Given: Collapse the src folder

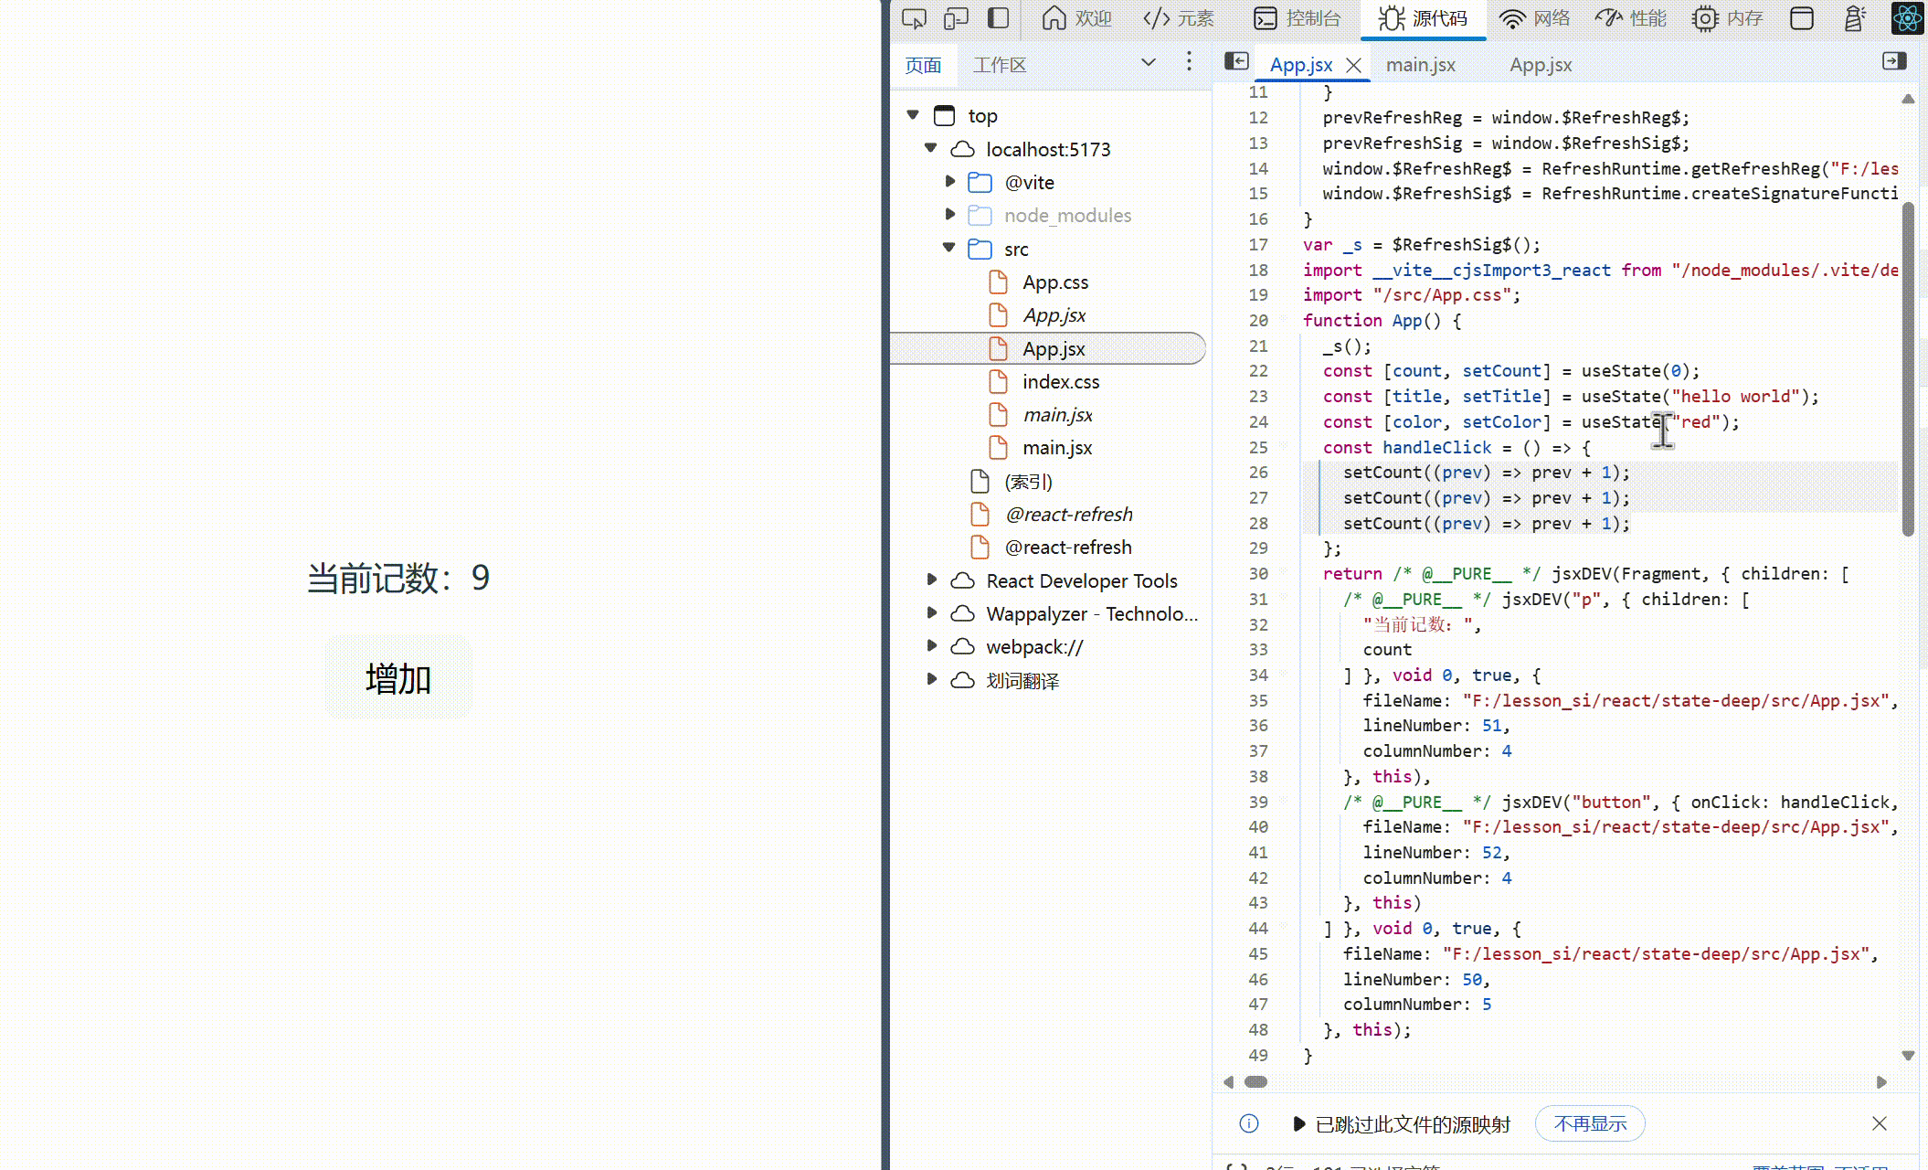Looking at the screenshot, I should coord(949,248).
